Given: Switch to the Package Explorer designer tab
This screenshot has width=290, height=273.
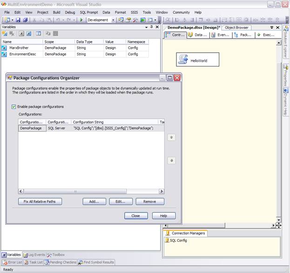Looking at the screenshot, I should tap(243, 35).
